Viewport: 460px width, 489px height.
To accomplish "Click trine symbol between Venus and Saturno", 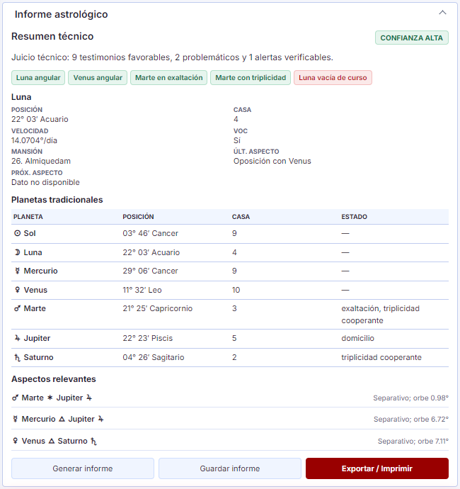I will click(x=52, y=441).
